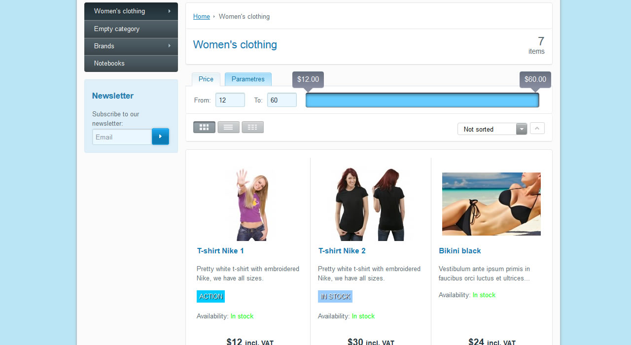Expand the Brands submenu arrow
Viewport: 631px width, 345px height.
click(x=170, y=46)
